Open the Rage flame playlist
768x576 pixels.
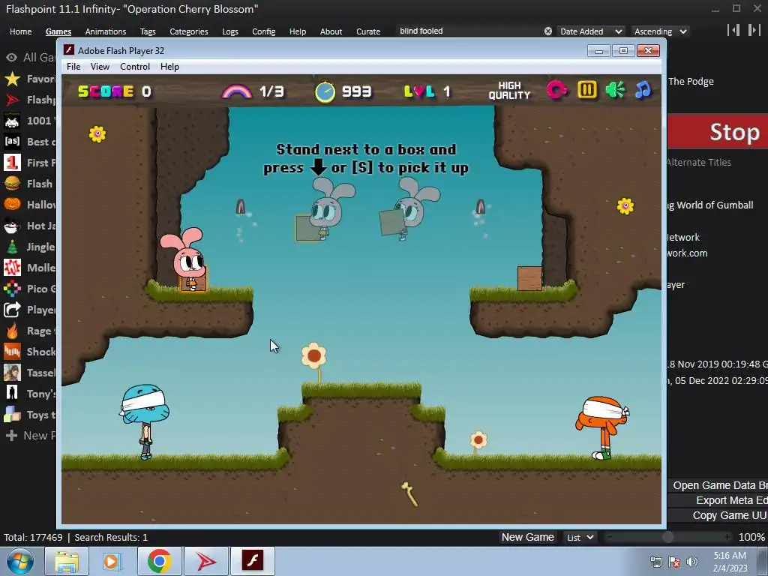(12, 331)
